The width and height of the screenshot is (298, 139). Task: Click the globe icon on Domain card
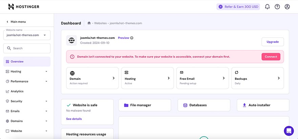coord(72,73)
